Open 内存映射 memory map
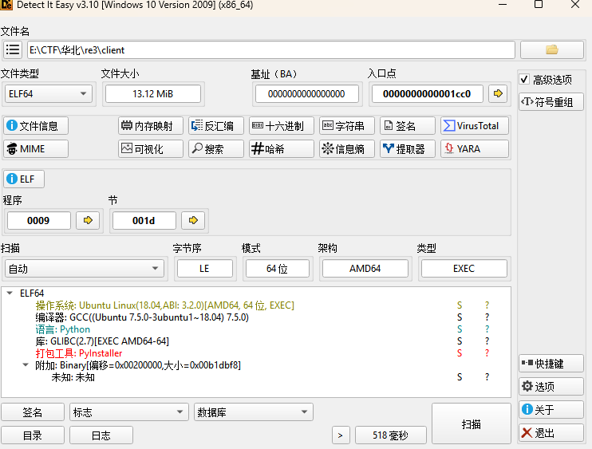The image size is (592, 449). coord(151,126)
